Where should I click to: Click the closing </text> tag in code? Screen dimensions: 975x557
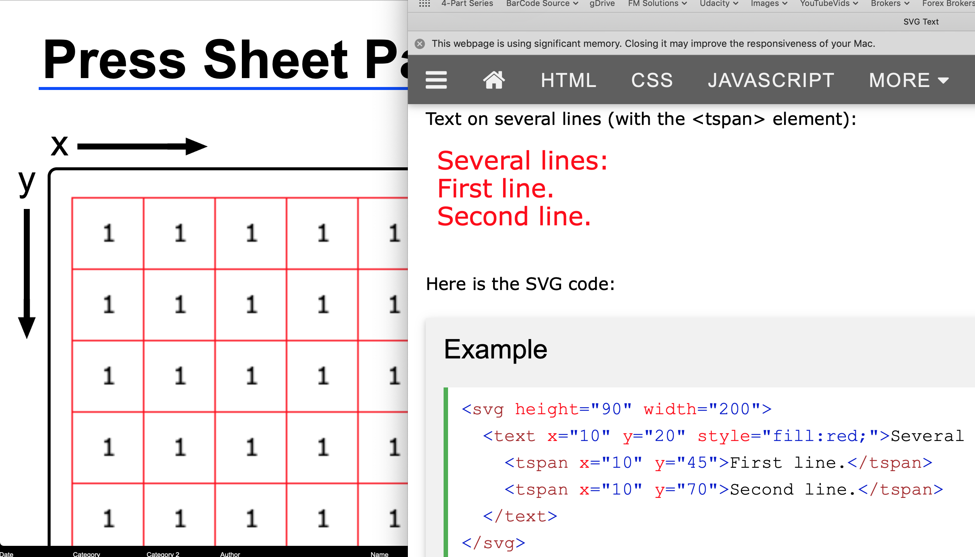(x=520, y=516)
